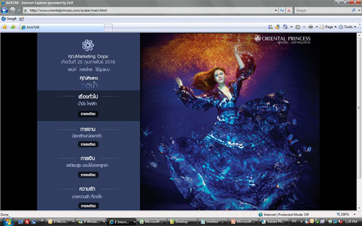Go back with the browser Back button

(4, 10)
